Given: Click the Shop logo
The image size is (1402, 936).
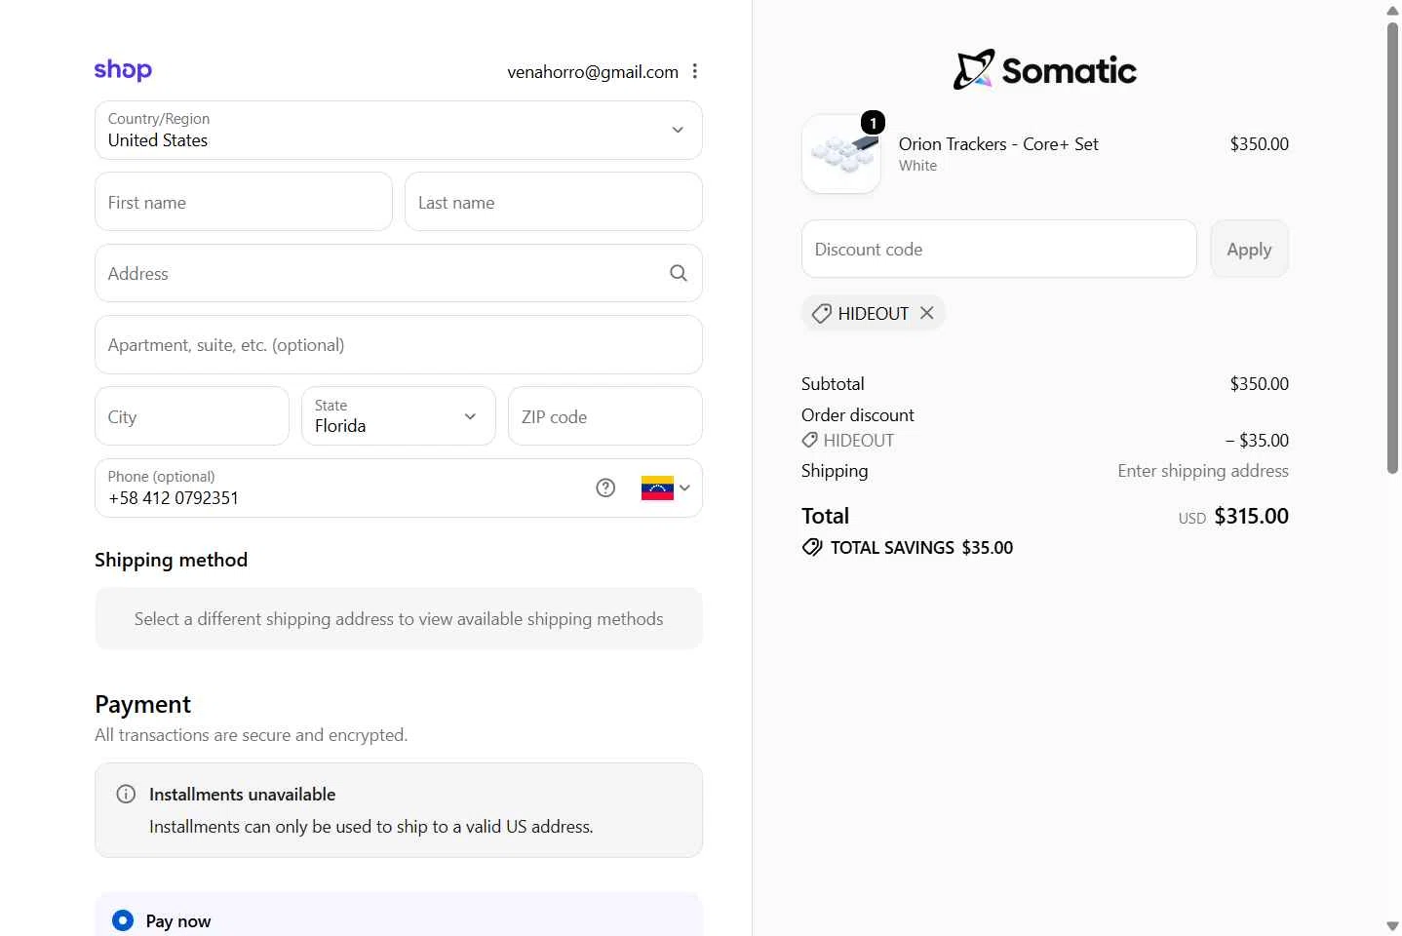Looking at the screenshot, I should [123, 70].
